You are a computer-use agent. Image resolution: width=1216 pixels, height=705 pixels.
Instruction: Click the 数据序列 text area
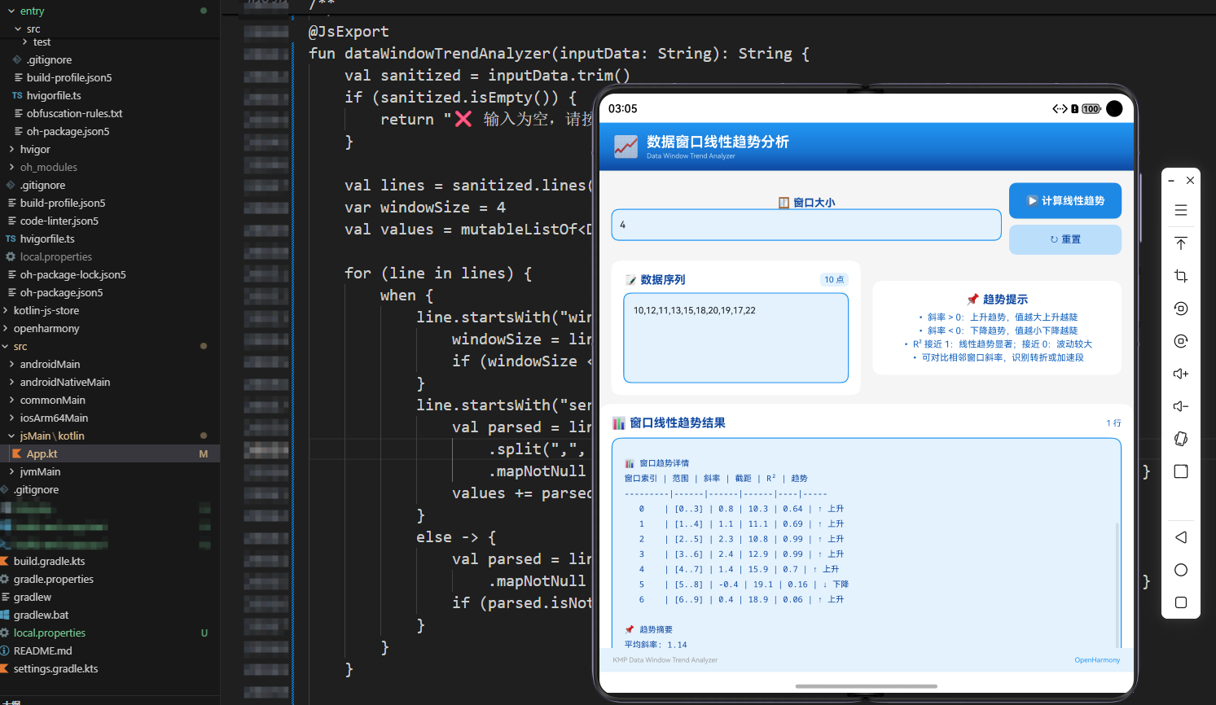point(736,338)
